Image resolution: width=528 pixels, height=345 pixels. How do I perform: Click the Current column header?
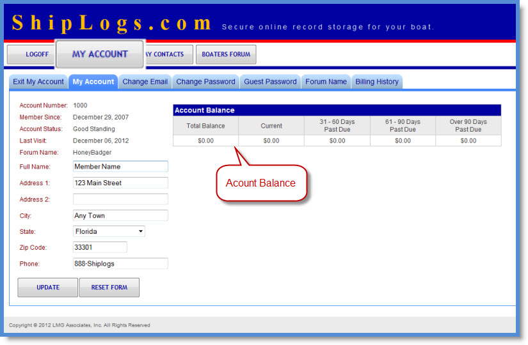[271, 126]
